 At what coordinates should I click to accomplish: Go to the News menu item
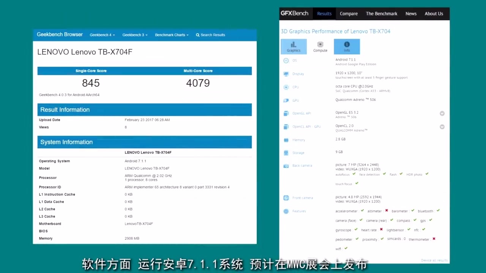(411, 14)
